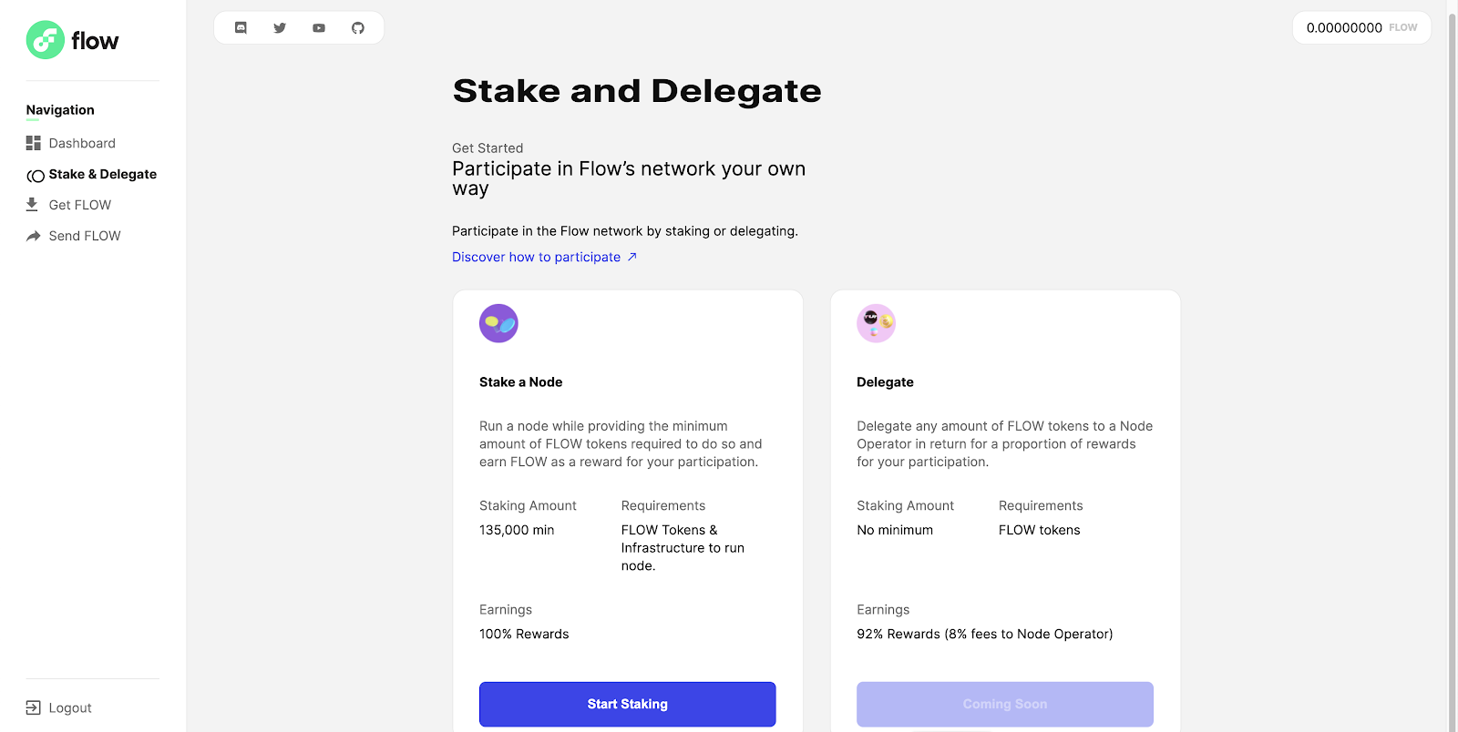The image size is (1458, 732).
Task: Select Stake & Delegate navigation item
Action: pos(102,174)
